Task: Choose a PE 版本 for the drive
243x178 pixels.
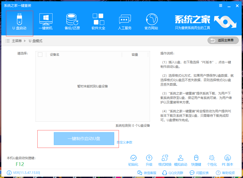Action: pos(228,160)
